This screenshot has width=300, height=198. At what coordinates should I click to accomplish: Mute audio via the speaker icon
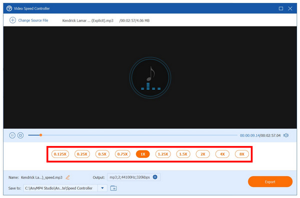point(286,135)
